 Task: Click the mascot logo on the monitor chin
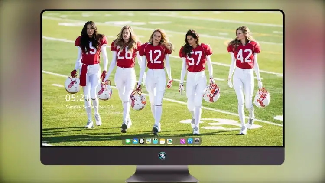point(162,156)
